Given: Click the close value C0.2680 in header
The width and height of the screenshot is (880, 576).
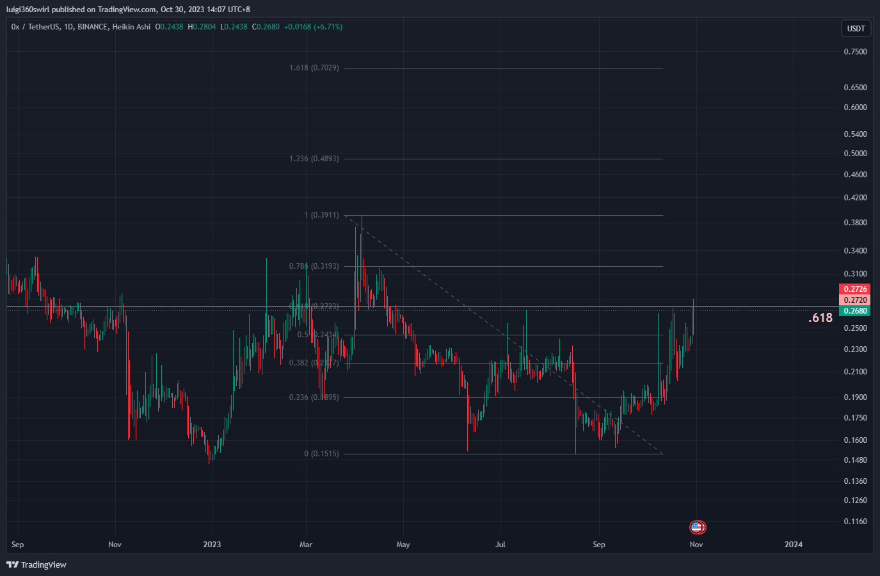Looking at the screenshot, I should [x=266, y=27].
